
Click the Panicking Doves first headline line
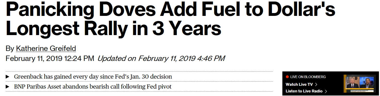click(170, 10)
